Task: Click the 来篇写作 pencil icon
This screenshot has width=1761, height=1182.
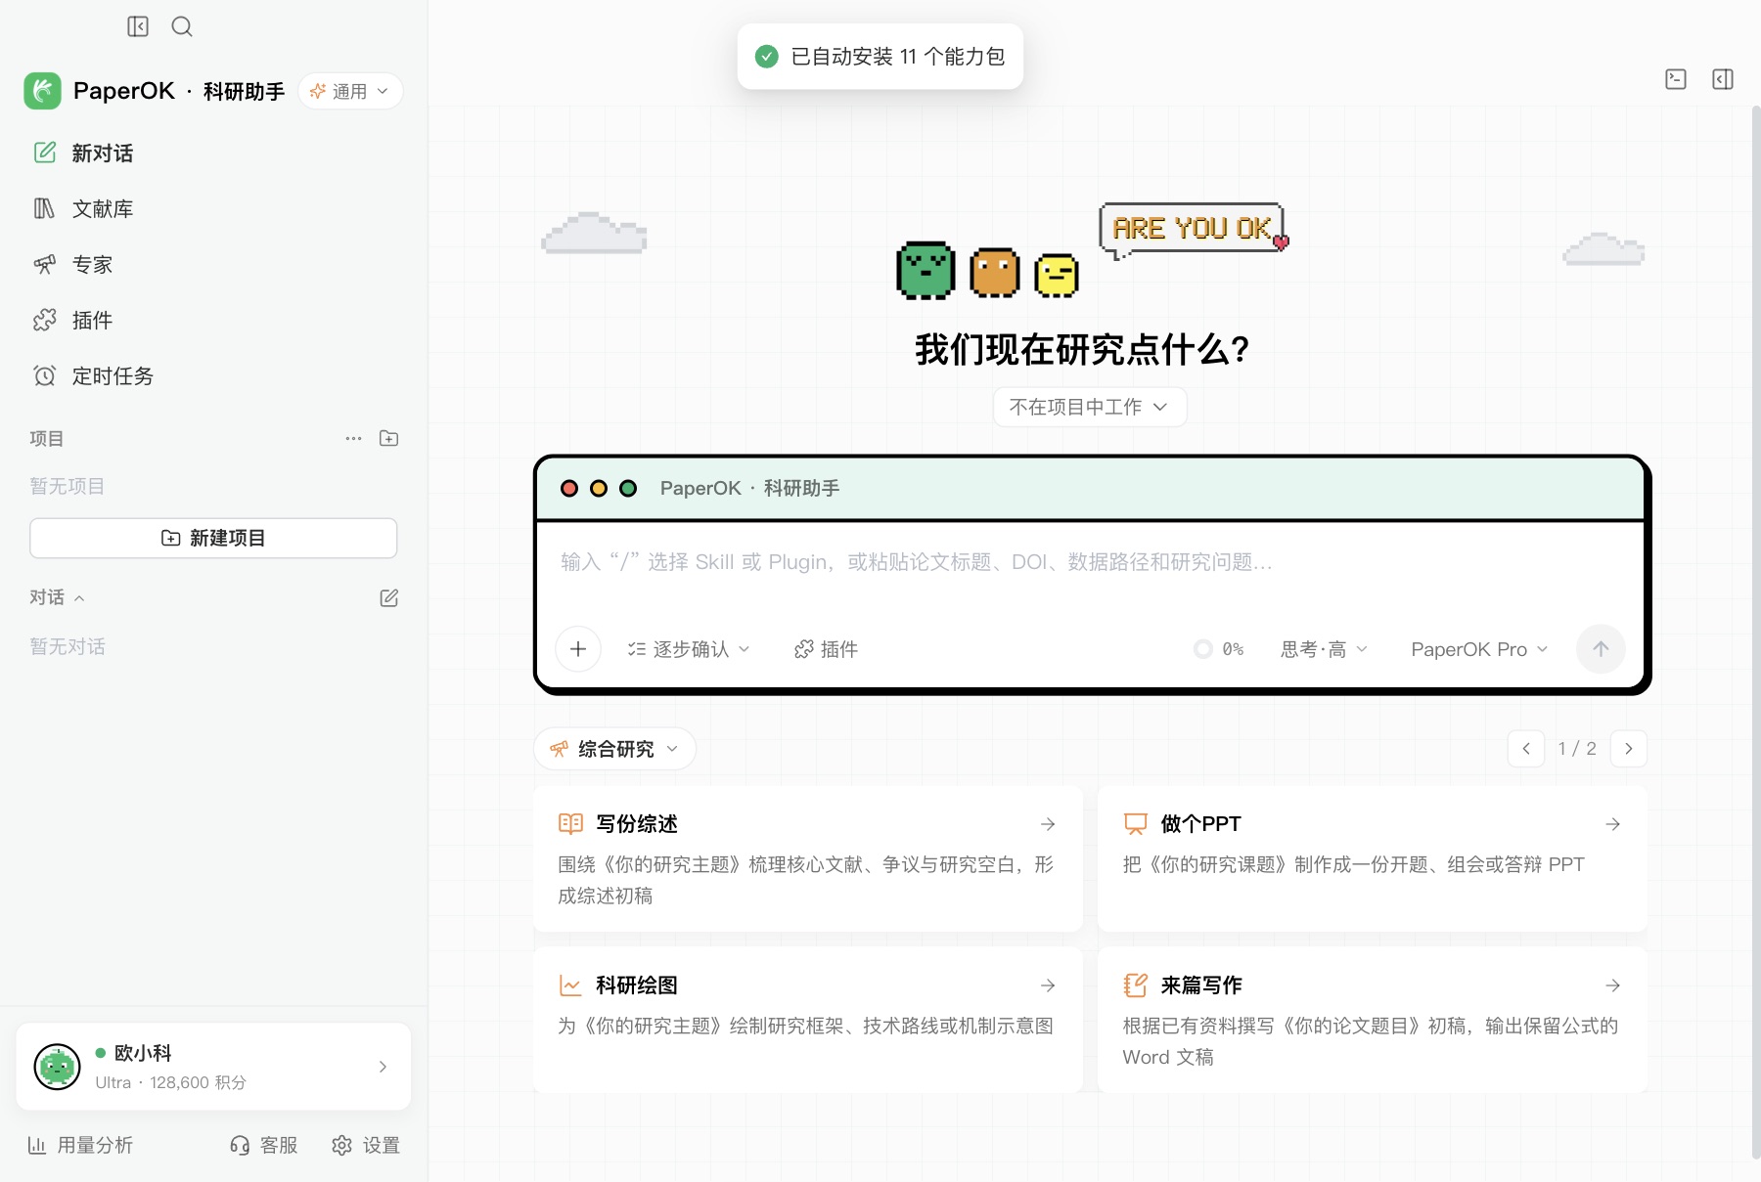Action: [1135, 985]
